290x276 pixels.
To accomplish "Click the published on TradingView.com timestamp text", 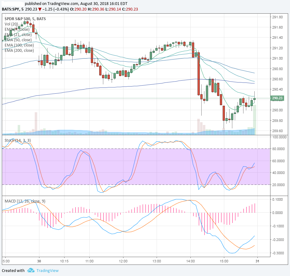I will click(76, 3).
